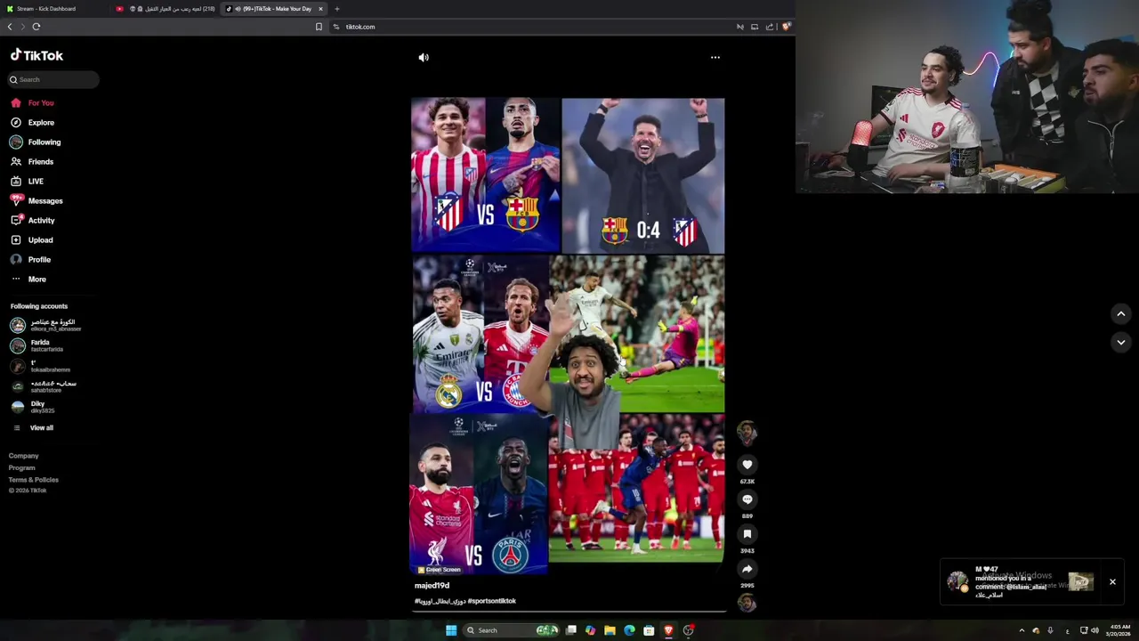Open the video comments bubble icon
1139x641 pixels.
747,499
